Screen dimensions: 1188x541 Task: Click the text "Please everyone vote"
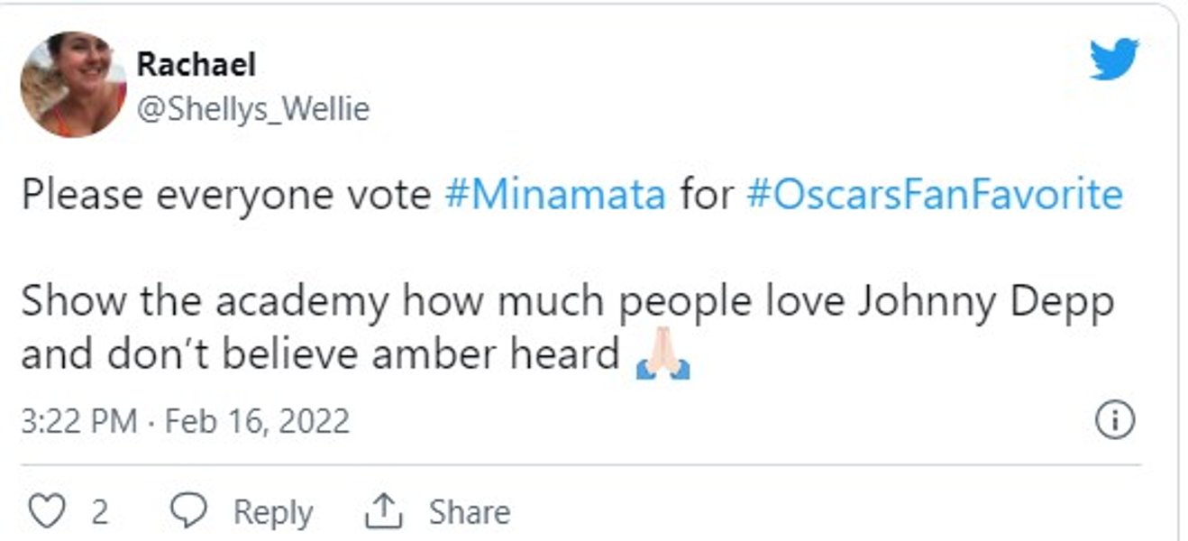click(x=225, y=195)
